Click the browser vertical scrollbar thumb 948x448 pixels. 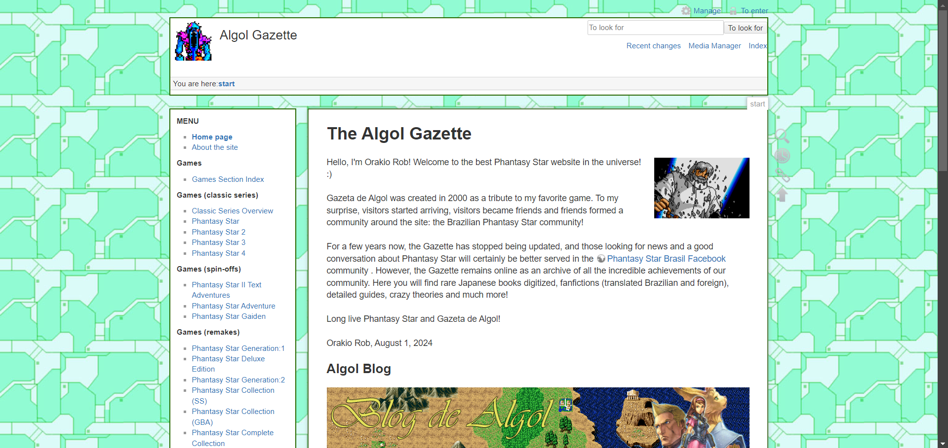point(943,90)
